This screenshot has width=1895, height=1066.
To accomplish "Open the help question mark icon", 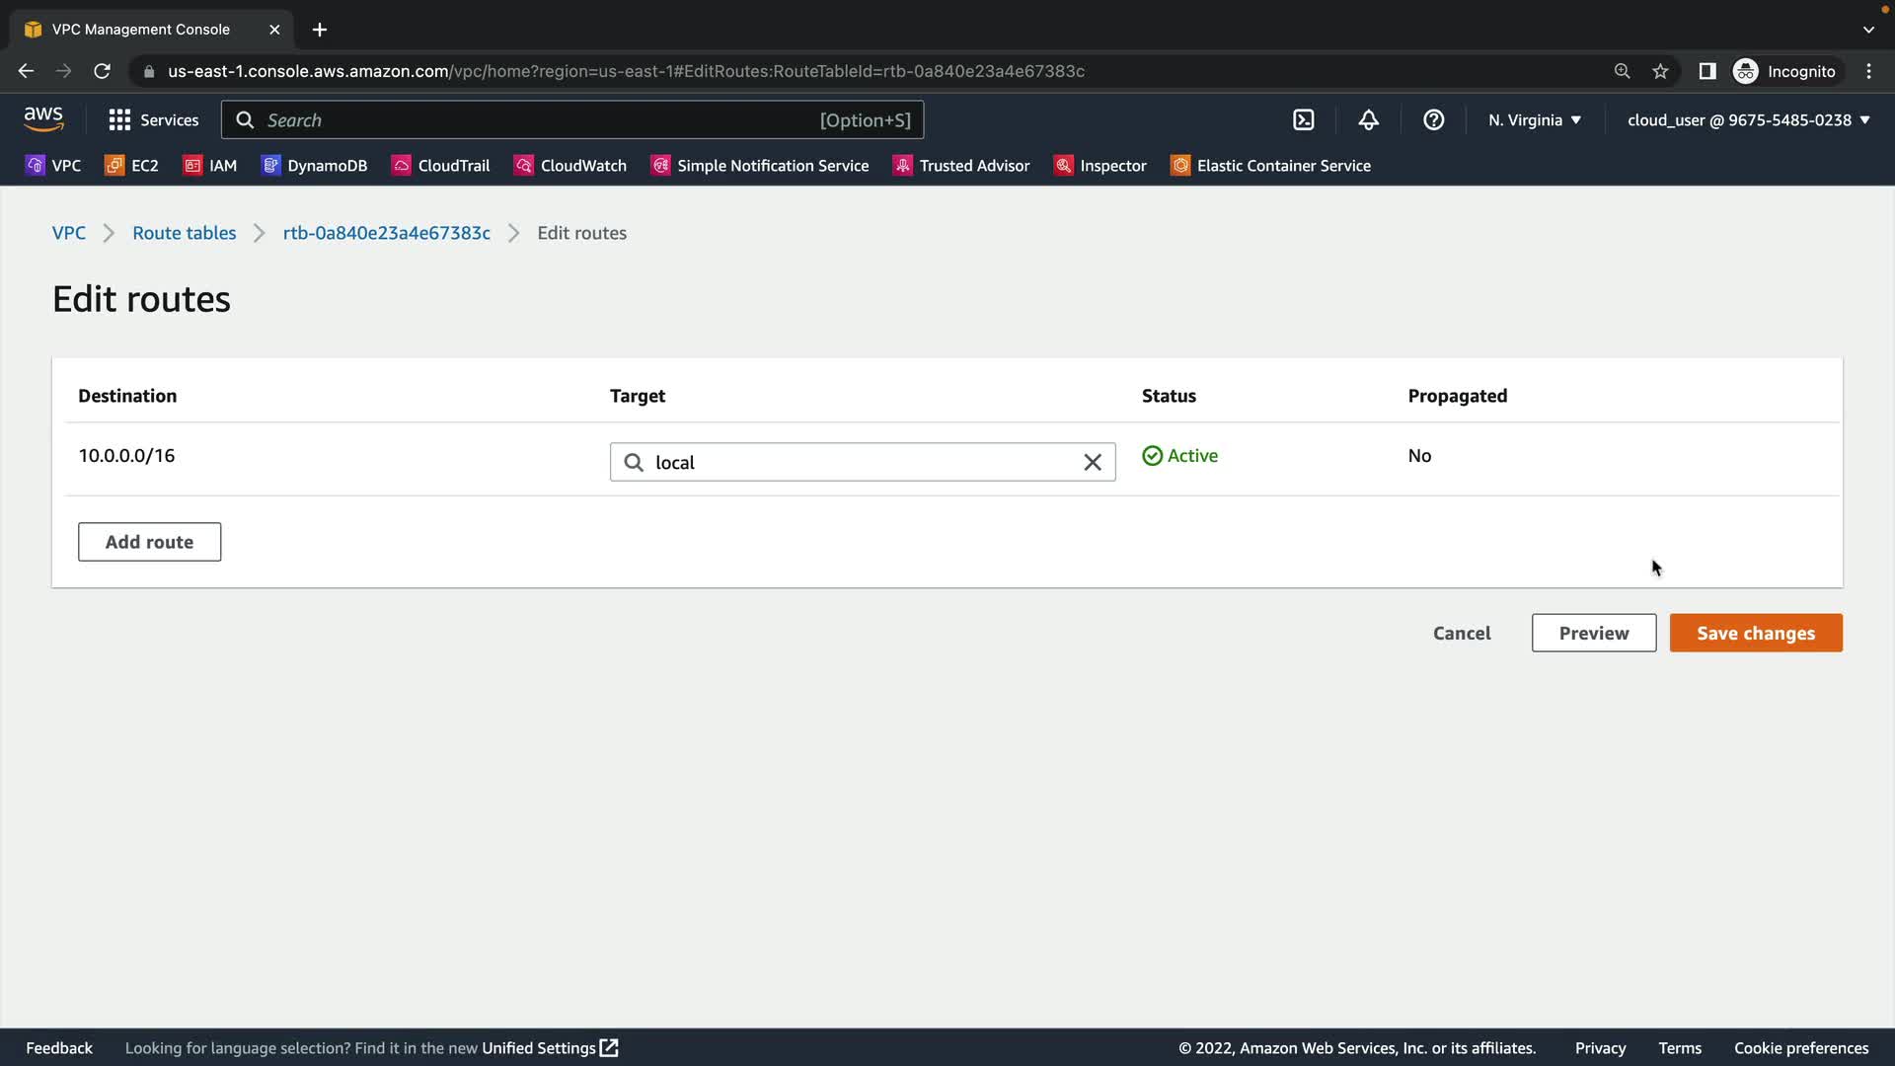I will [1433, 120].
